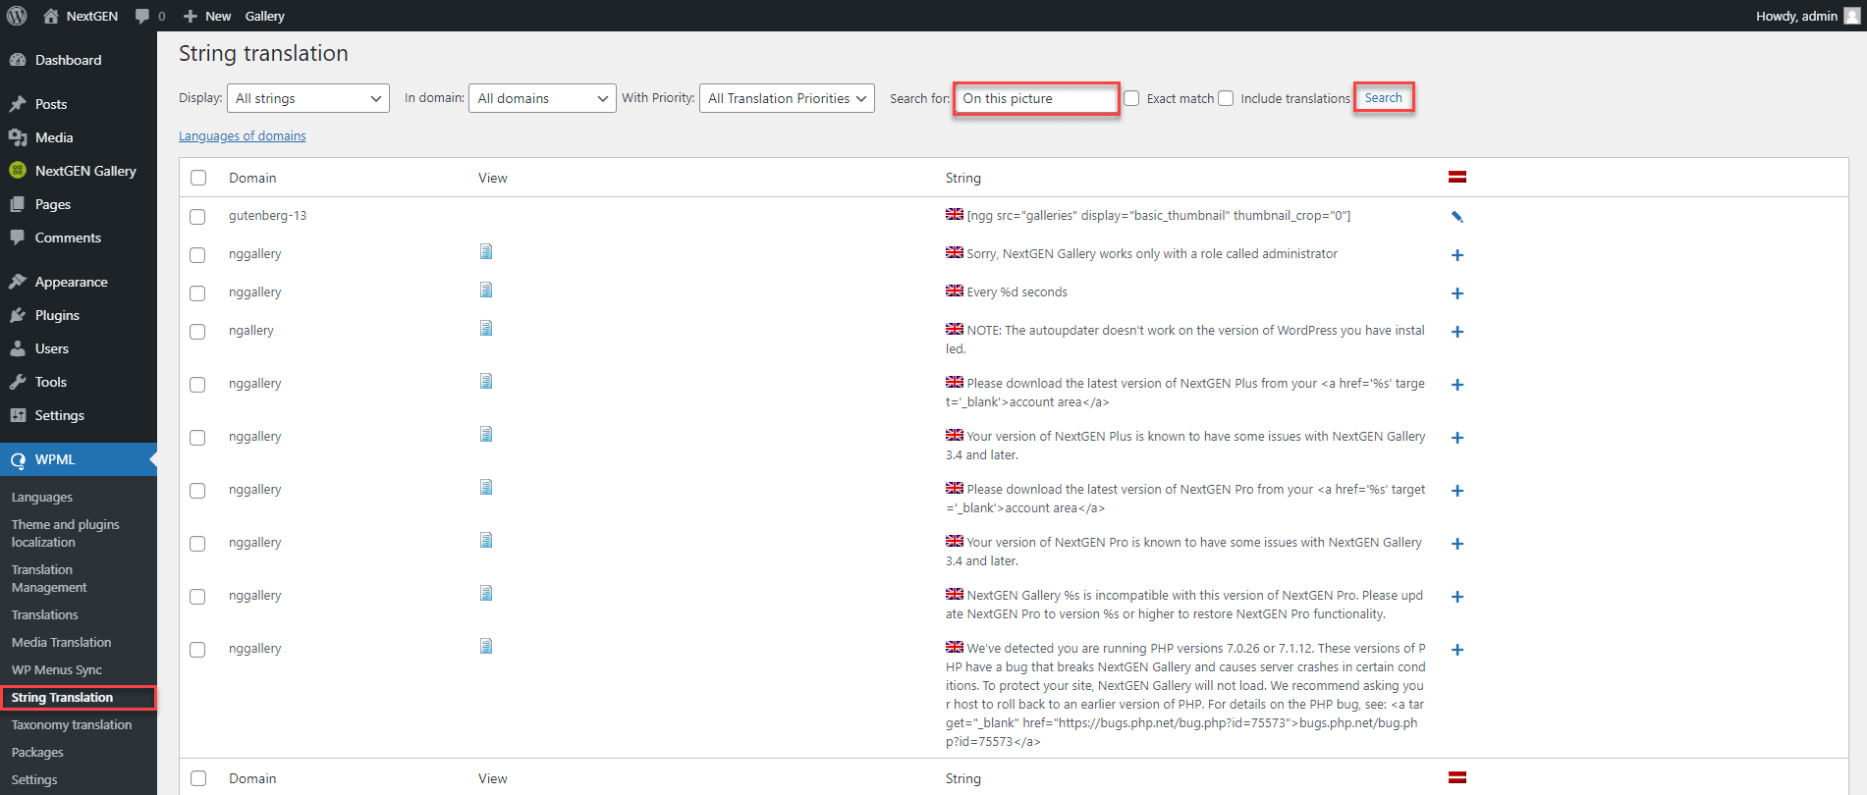Open view icon for PHP versions 7.0.26 row
Viewport: 1867px width, 795px height.
(486, 647)
